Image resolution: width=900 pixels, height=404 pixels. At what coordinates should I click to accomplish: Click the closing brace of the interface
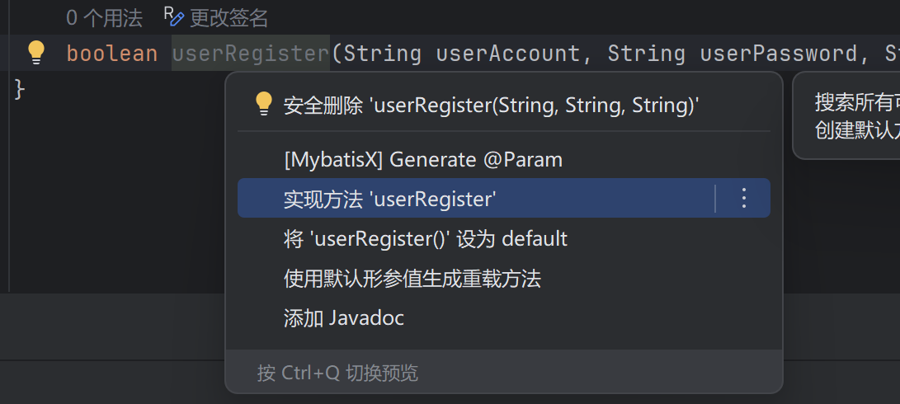coord(20,89)
